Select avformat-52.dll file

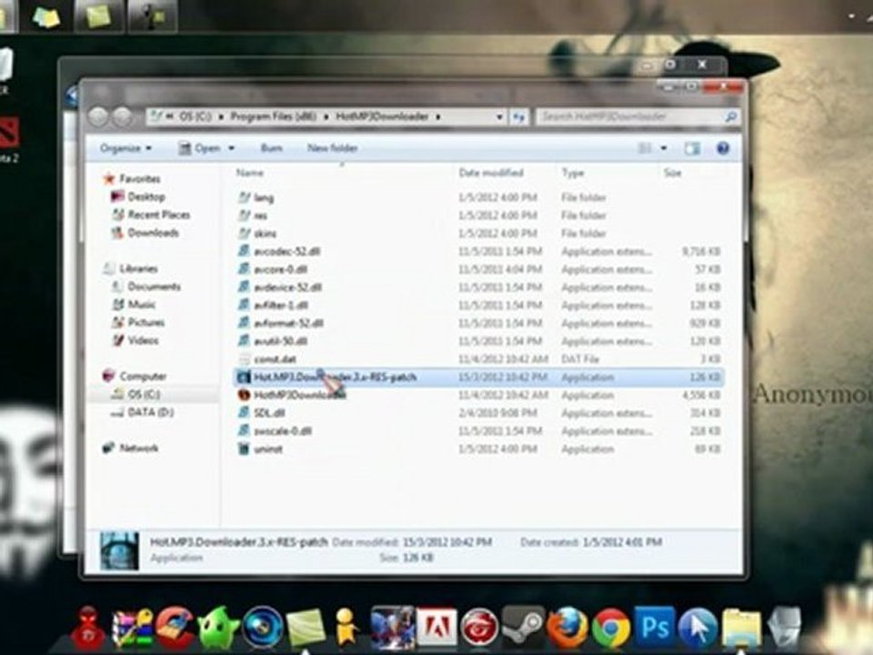point(288,323)
